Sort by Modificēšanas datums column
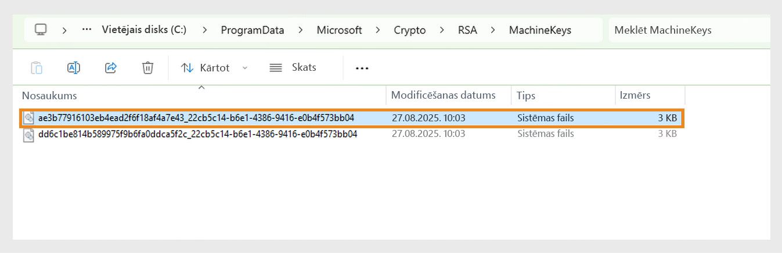This screenshot has width=782, height=253. [x=444, y=95]
